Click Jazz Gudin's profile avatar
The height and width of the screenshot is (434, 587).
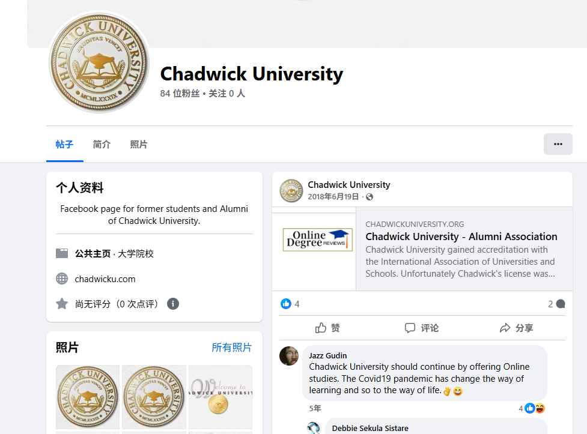pyautogui.click(x=289, y=356)
